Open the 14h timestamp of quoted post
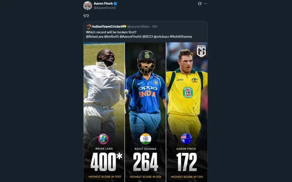This screenshot has height=182, width=292. [x=155, y=27]
